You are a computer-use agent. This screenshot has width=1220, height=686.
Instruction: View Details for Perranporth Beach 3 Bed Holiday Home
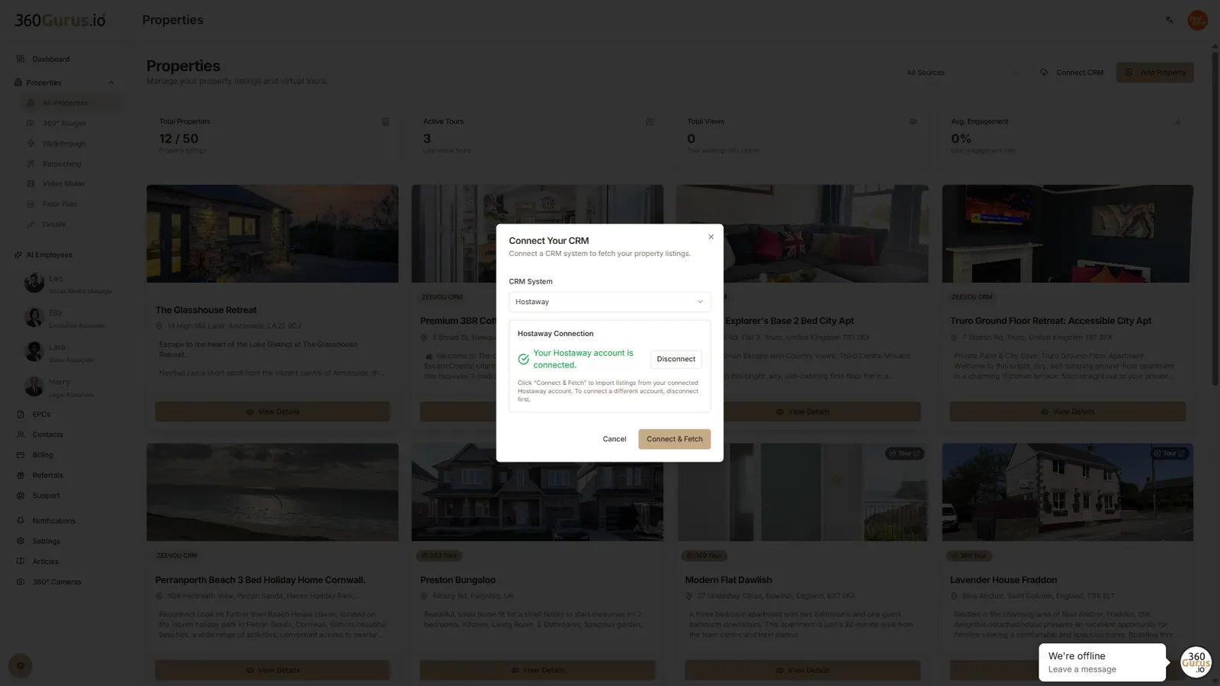tap(272, 670)
